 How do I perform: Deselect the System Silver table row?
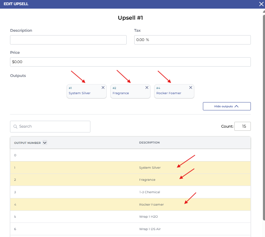[x=130, y=168]
